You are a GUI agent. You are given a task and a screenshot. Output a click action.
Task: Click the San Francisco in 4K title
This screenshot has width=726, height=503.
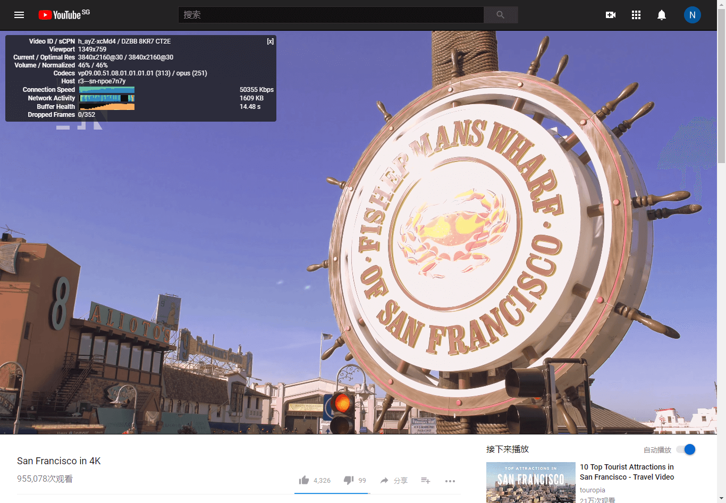pos(59,461)
